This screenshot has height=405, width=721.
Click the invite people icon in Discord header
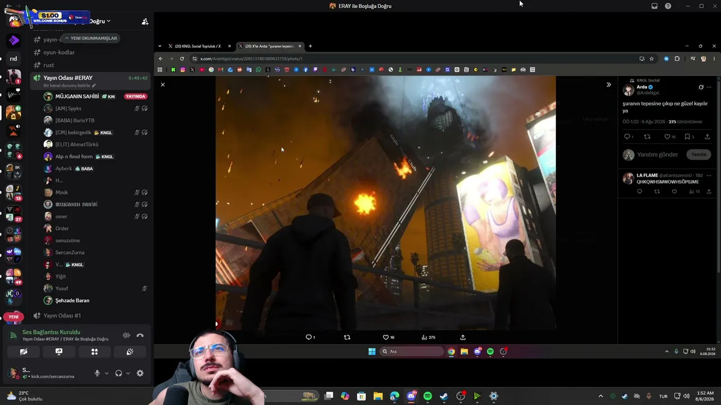pos(145,21)
